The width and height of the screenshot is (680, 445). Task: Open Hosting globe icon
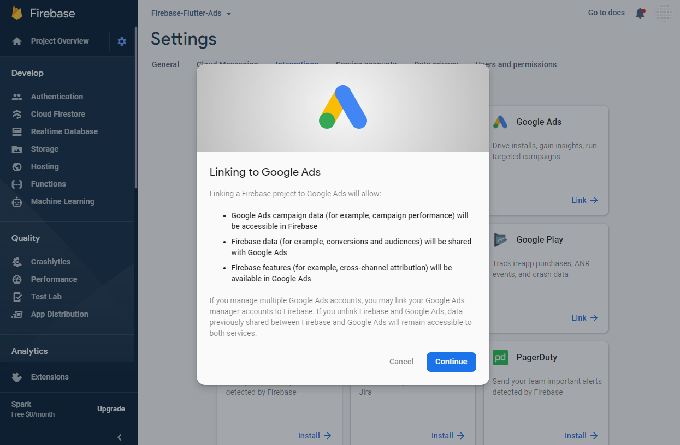click(x=17, y=166)
